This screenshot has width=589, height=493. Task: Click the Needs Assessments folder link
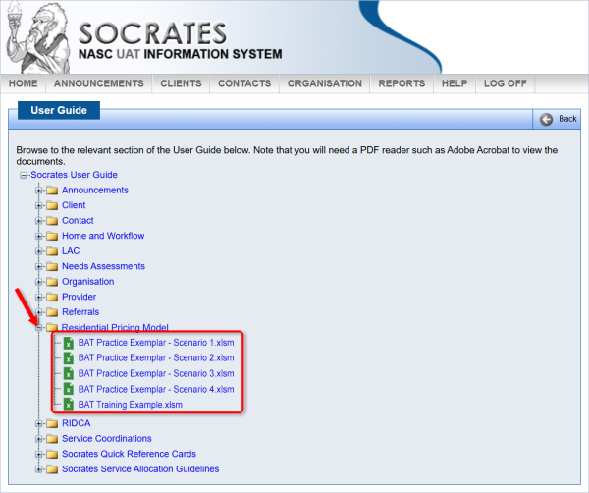(103, 266)
